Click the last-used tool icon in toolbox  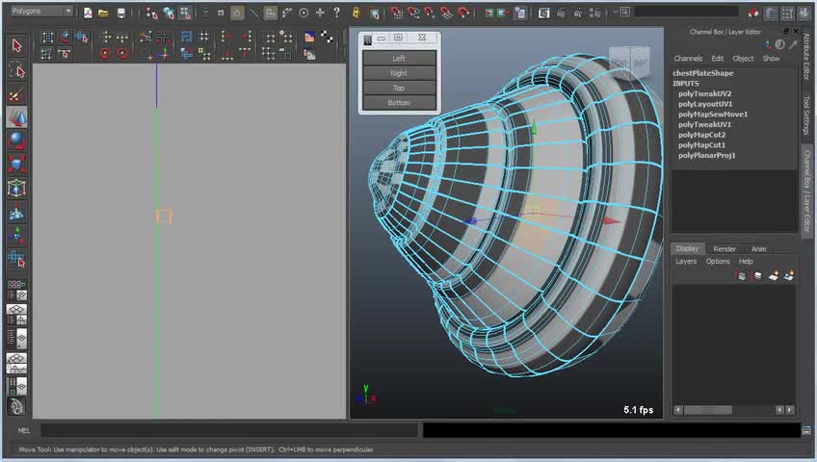coord(16,259)
